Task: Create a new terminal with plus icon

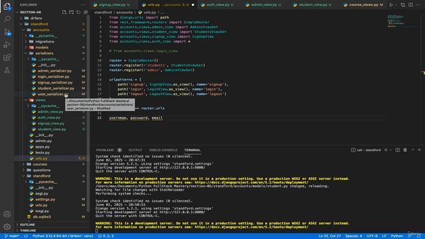Action: (x=386, y=150)
